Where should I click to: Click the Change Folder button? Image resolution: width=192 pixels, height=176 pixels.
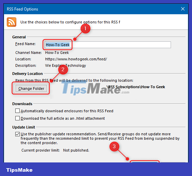(31, 89)
